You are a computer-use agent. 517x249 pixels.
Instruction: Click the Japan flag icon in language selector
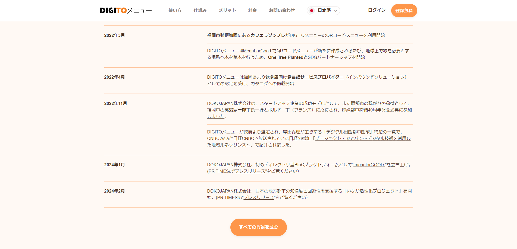(x=312, y=11)
